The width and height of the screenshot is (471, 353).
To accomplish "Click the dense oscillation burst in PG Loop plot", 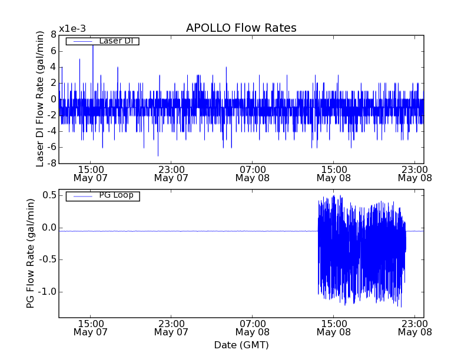I will tap(361, 253).
